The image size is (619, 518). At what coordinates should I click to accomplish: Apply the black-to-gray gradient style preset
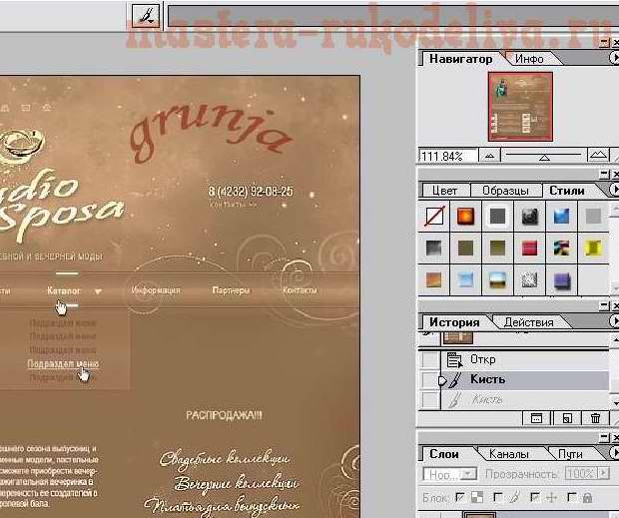pos(434,249)
